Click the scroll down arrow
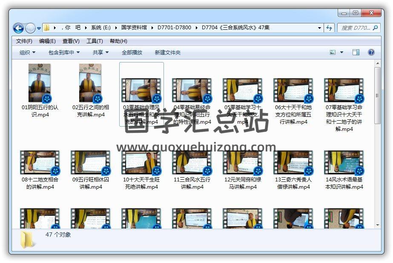 pyautogui.click(x=378, y=225)
